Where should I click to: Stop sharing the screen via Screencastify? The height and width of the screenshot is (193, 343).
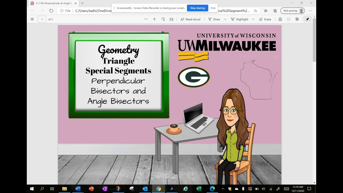pyautogui.click(x=197, y=8)
